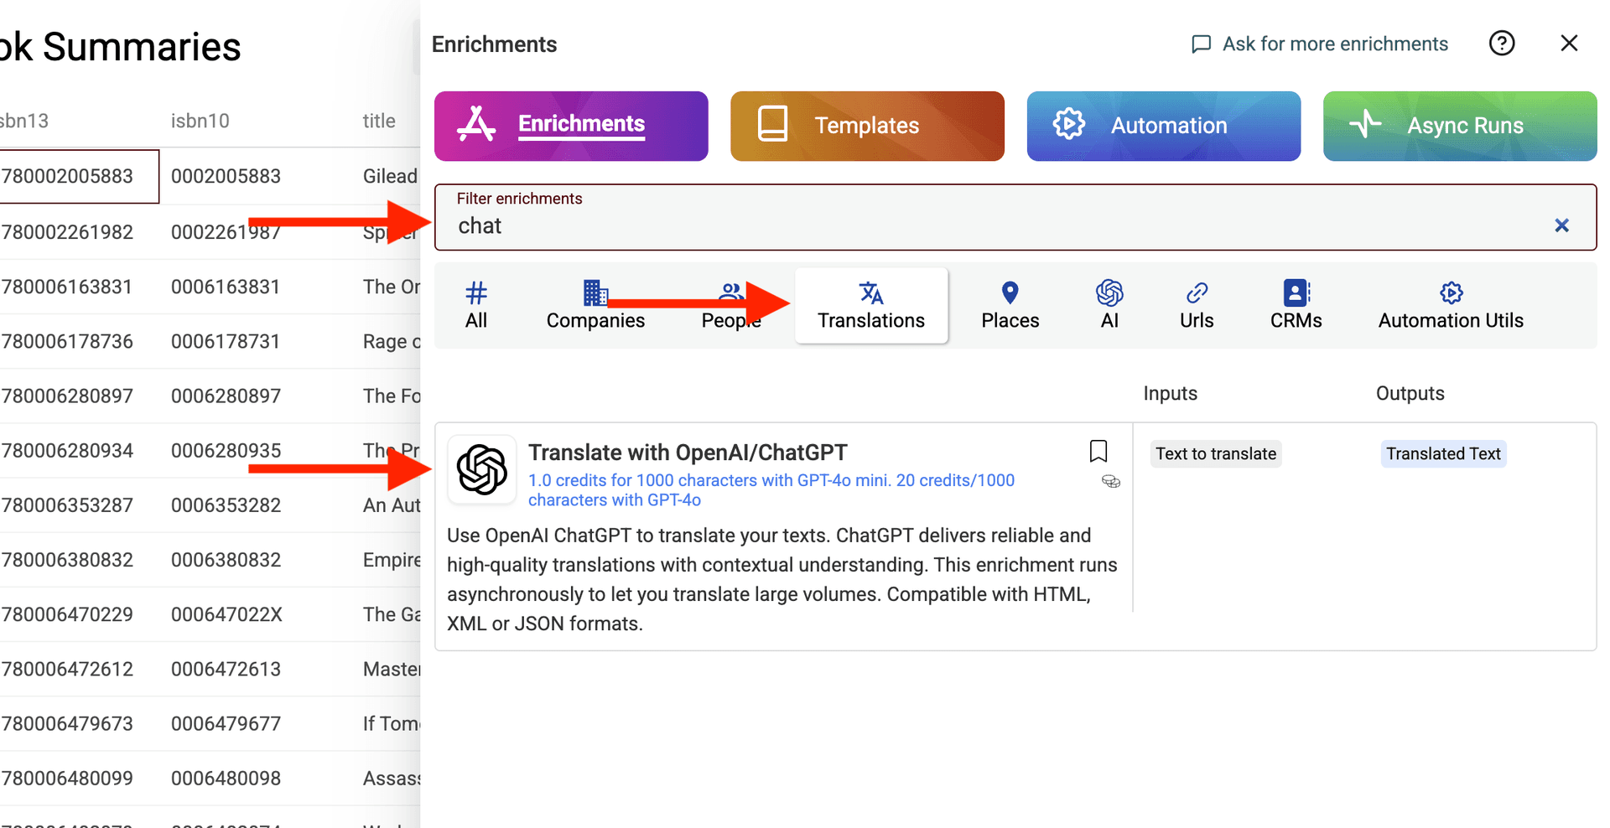Select the Companies category icon

pyautogui.click(x=595, y=295)
